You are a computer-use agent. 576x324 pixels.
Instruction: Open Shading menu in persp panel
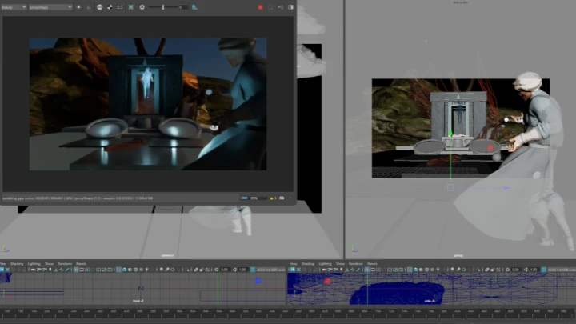tap(308, 264)
